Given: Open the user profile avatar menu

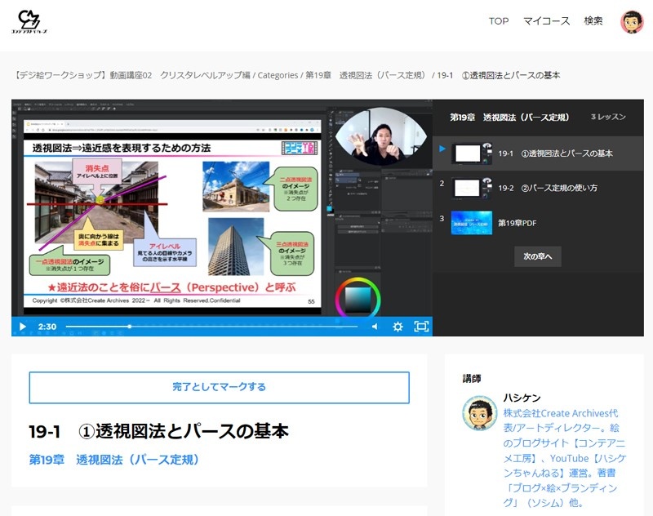Looking at the screenshot, I should (x=632, y=22).
